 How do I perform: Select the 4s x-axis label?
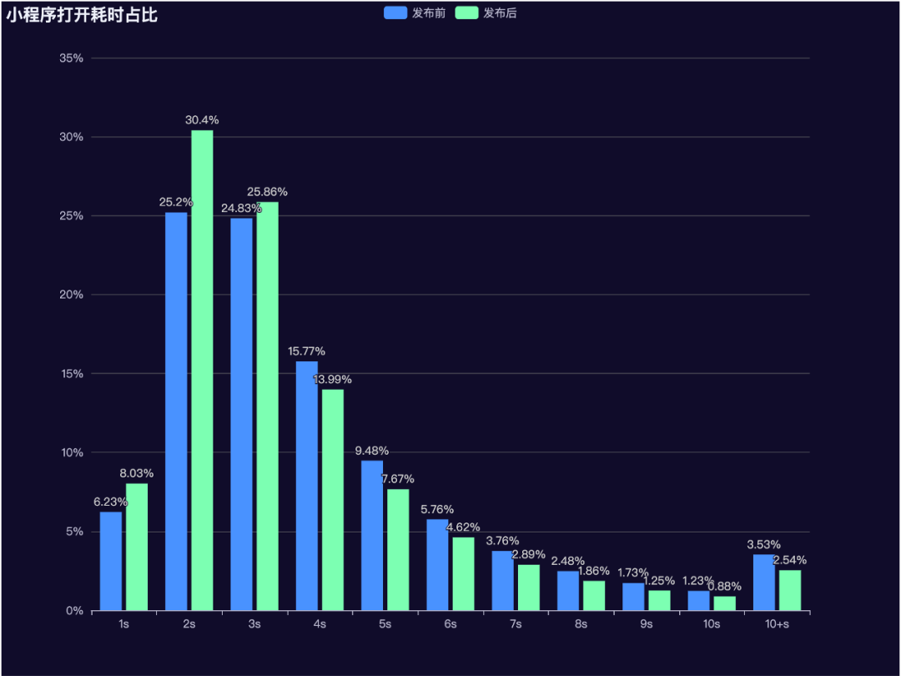[320, 624]
